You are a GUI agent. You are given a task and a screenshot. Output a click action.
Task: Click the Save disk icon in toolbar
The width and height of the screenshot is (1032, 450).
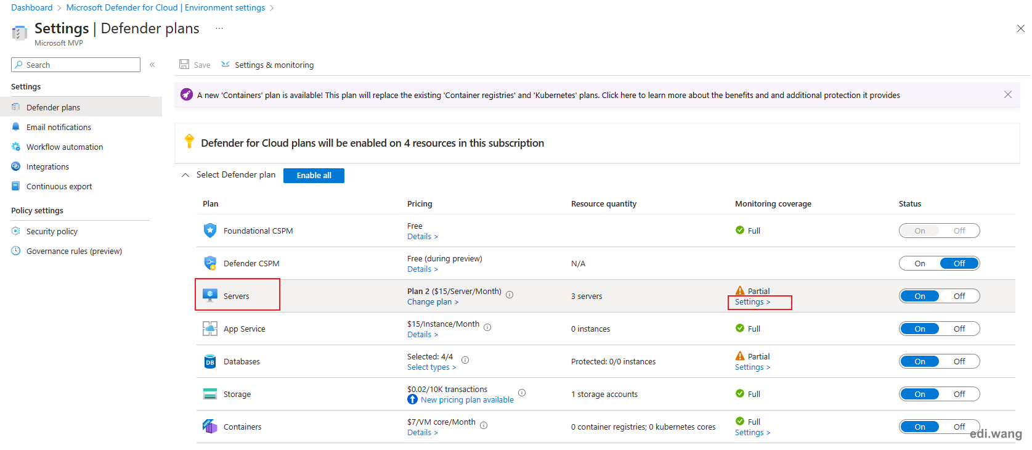pyautogui.click(x=184, y=64)
